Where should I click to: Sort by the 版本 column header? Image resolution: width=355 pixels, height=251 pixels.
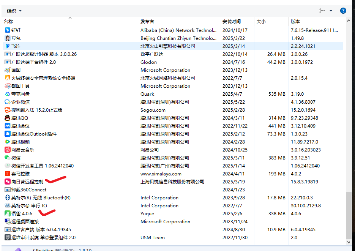coord(316,22)
